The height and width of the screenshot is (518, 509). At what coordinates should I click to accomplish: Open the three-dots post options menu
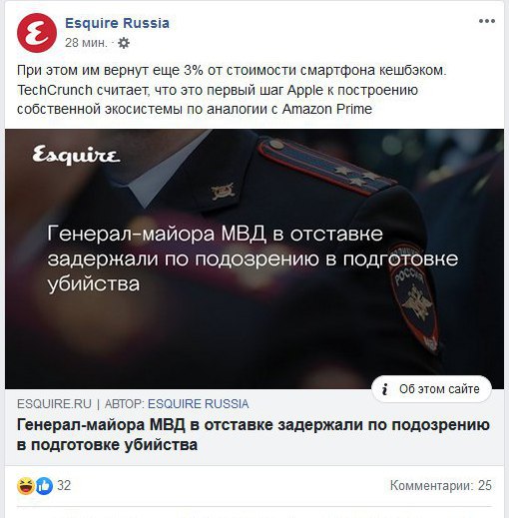tap(487, 21)
